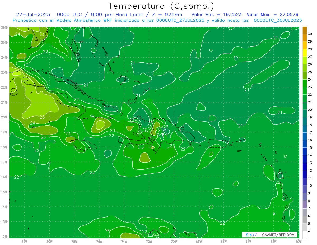317x245 pixels.
Task: Click the '4' colorbar label
Action: pos(309,231)
